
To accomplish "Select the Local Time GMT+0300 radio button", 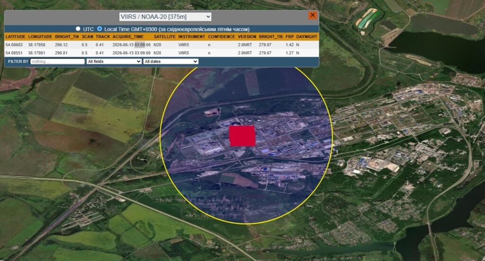I will 99,29.
